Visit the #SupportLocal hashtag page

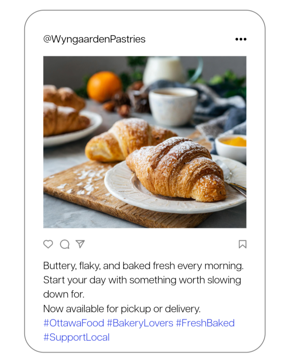click(x=76, y=337)
